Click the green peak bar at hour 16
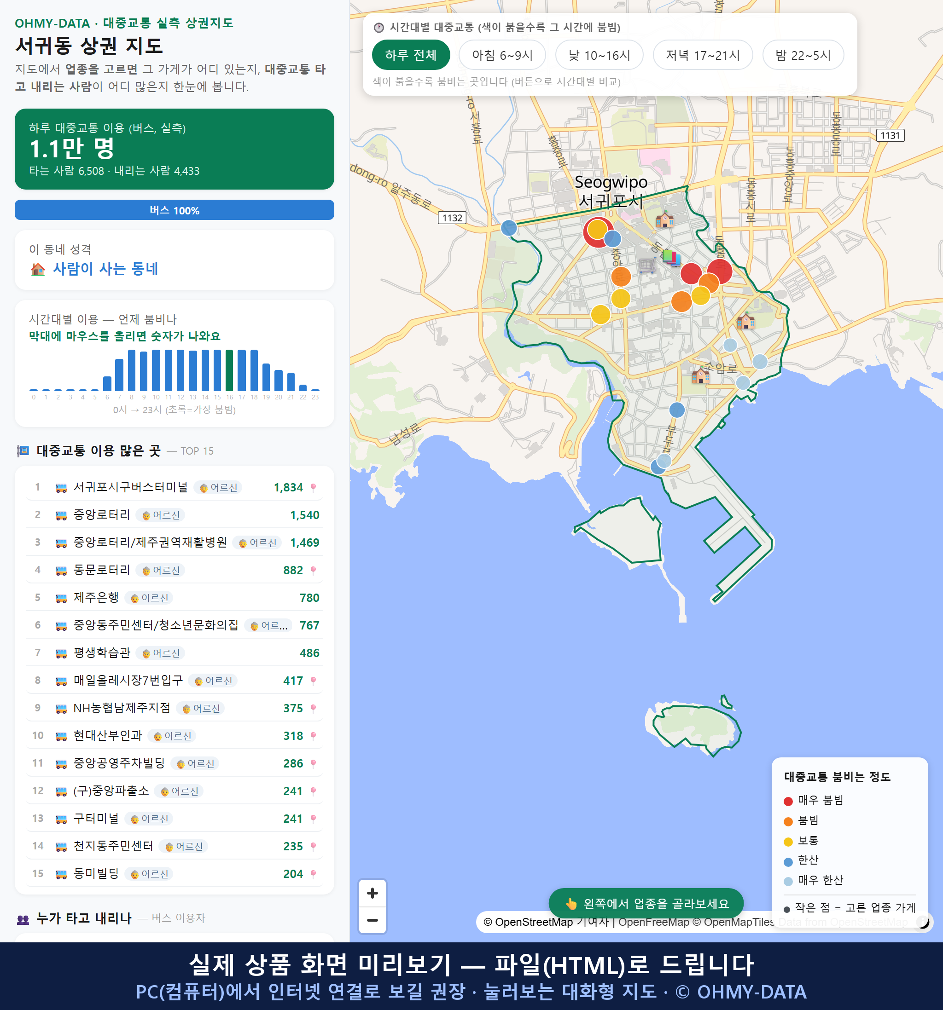This screenshot has height=1010, width=943. 229,370
